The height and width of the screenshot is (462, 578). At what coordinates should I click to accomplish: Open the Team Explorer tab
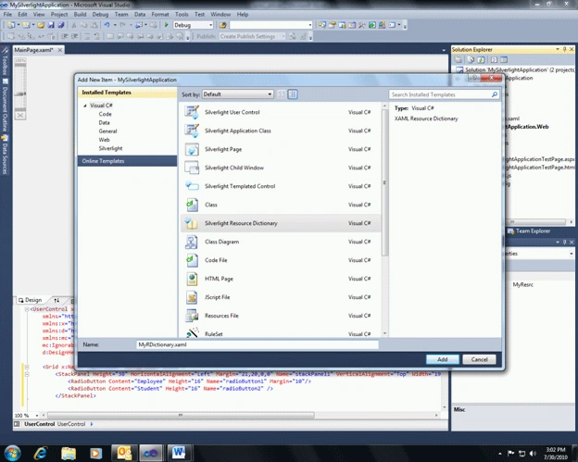point(529,231)
